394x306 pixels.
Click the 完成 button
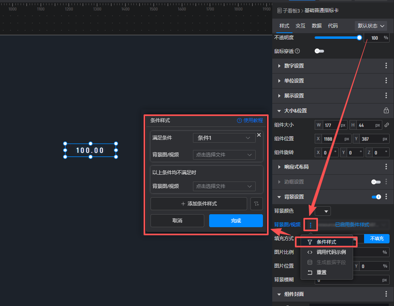pyautogui.click(x=236, y=221)
